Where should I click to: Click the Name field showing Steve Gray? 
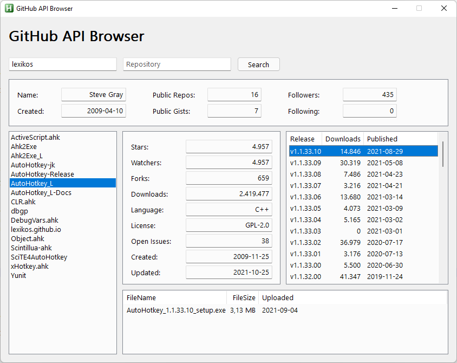pyautogui.click(x=94, y=95)
